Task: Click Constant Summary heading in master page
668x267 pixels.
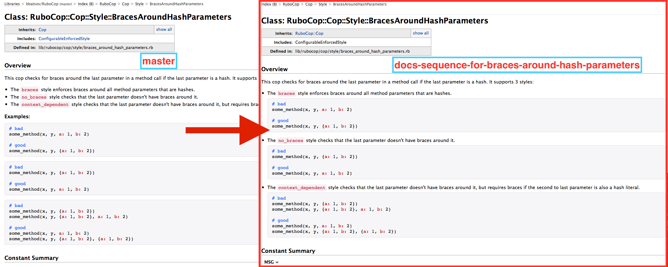Action: point(31,258)
